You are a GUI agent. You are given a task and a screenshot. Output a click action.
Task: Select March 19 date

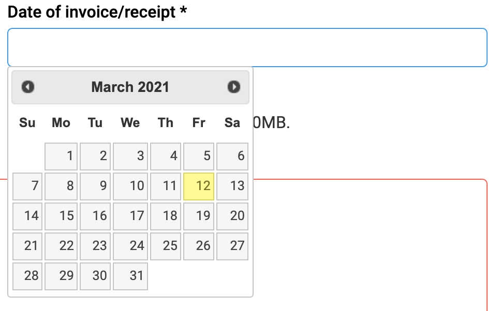(x=199, y=216)
